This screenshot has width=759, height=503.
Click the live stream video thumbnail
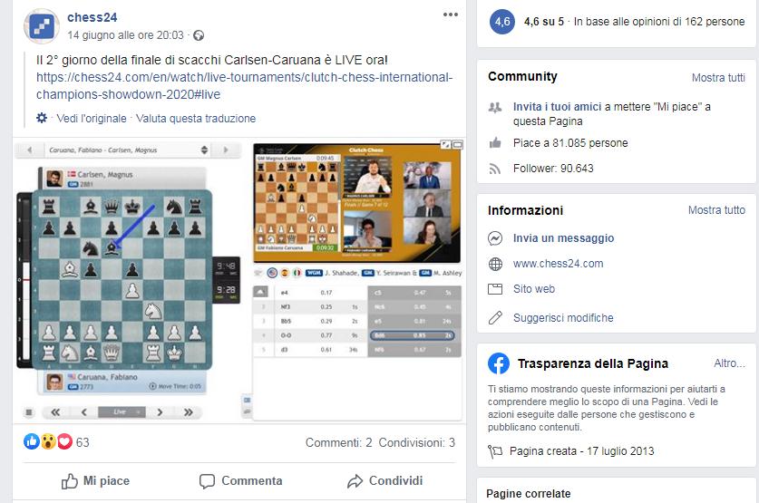tap(357, 203)
